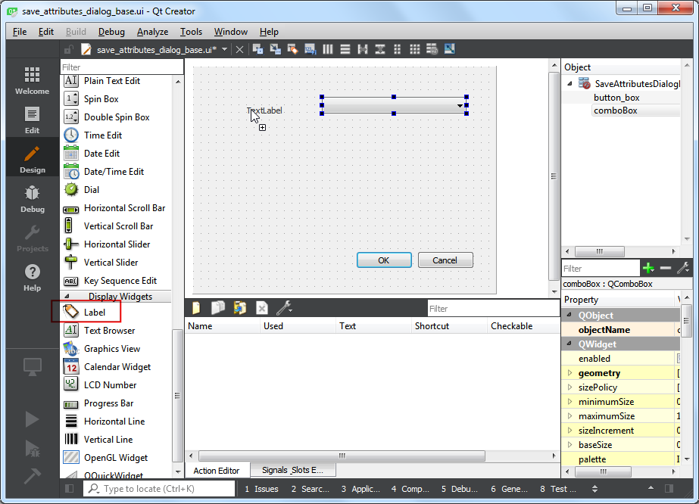This screenshot has width=699, height=504.
Task: Open the Welcome mode icon
Action: click(32, 79)
